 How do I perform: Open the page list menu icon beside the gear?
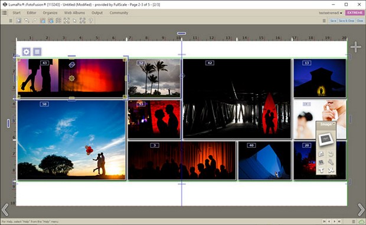[37, 52]
